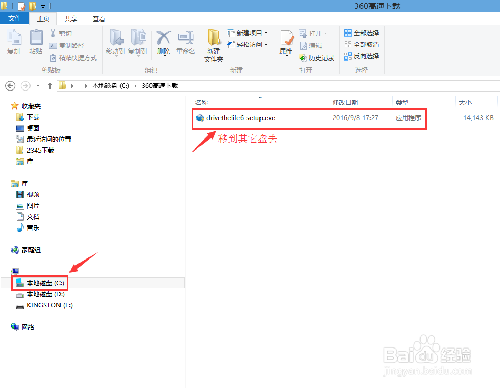Switch to the 共享 ribbon tab
The width and height of the screenshot is (500, 388).
70,18
